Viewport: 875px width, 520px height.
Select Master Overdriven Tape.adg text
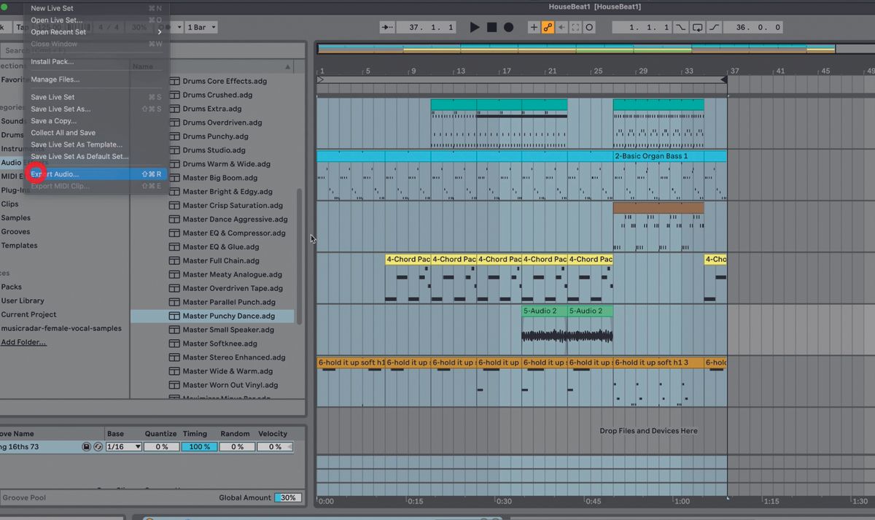233,288
